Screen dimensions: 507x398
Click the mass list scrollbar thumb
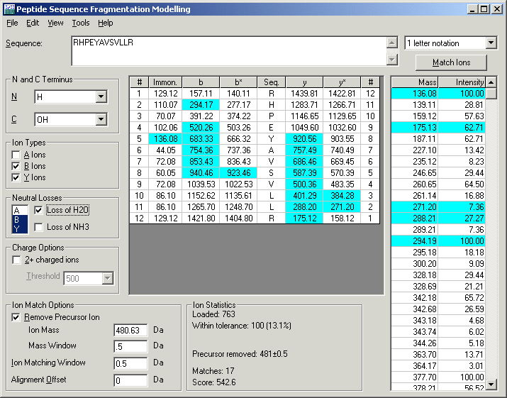point(491,94)
